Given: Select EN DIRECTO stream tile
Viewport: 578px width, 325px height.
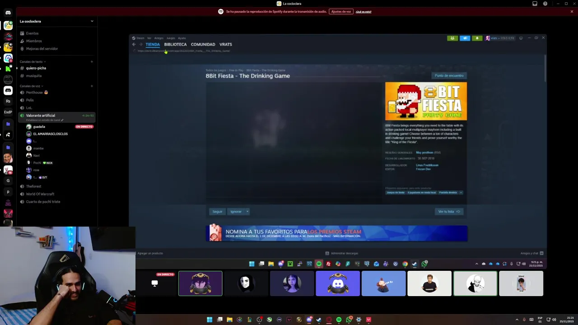Looking at the screenshot, I should pyautogui.click(x=155, y=283).
